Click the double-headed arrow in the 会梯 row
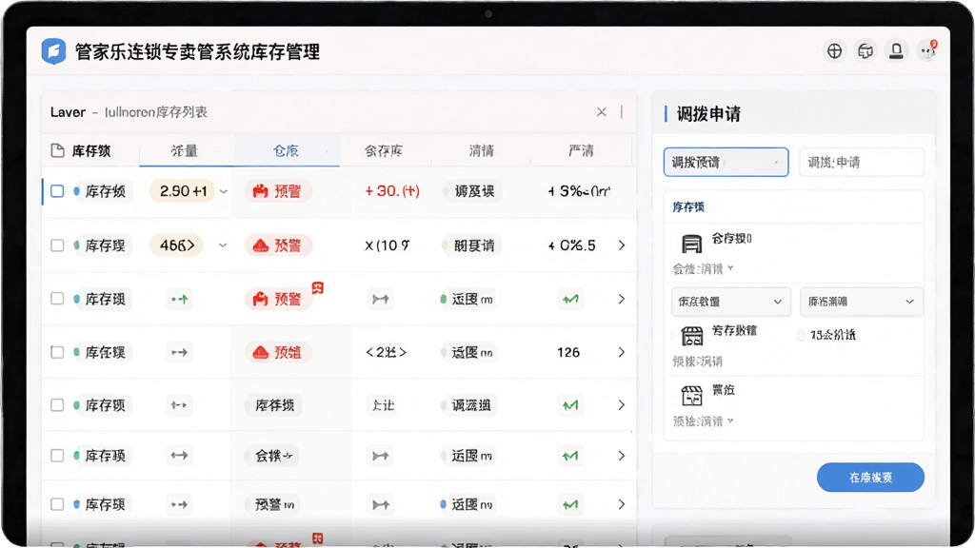 (x=179, y=456)
